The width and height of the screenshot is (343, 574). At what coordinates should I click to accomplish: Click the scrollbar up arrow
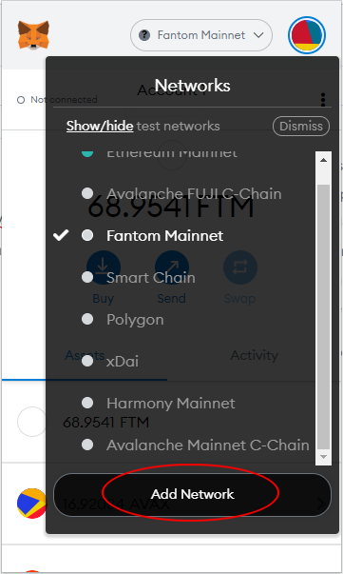[323, 160]
